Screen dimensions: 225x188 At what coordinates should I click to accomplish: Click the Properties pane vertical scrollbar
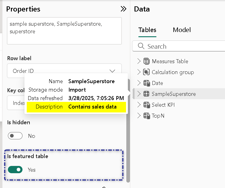click(x=128, y=130)
